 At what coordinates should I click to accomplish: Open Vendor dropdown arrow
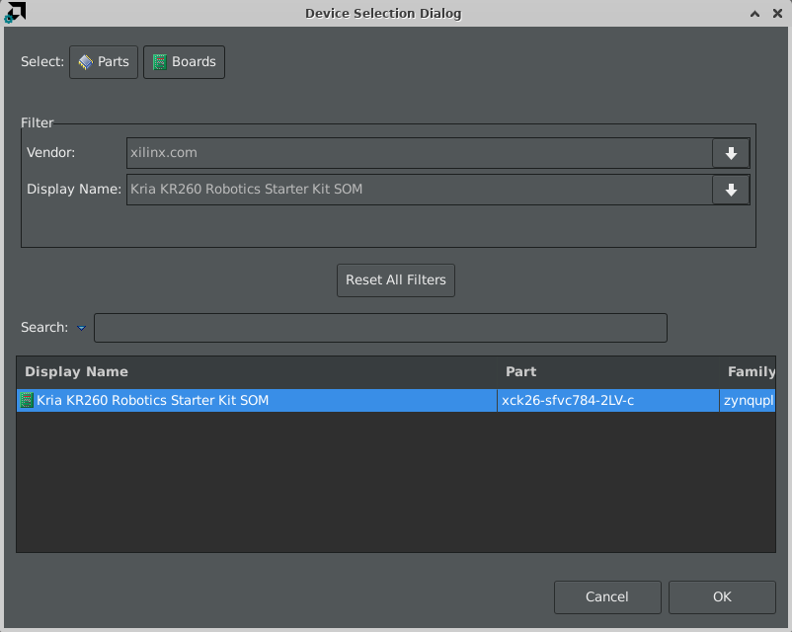pos(731,153)
